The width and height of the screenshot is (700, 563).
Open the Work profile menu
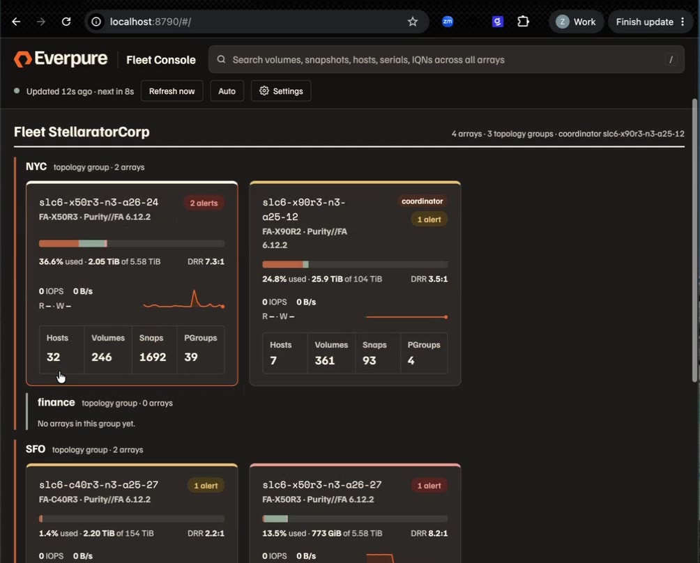576,22
